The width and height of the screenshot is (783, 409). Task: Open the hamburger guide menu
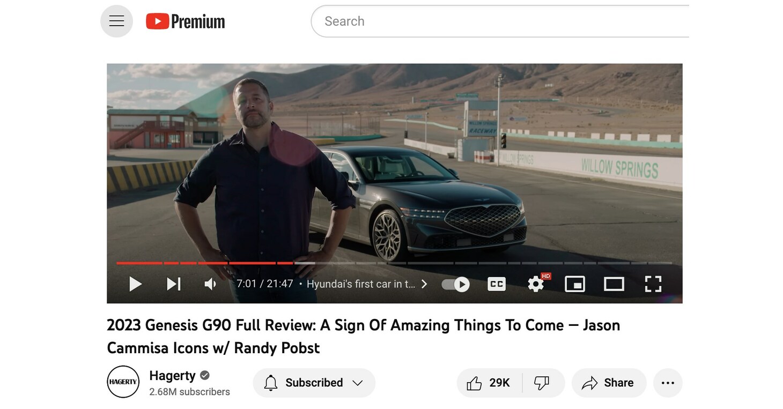click(116, 21)
